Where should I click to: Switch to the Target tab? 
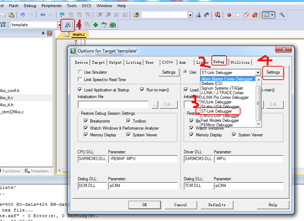point(98,62)
